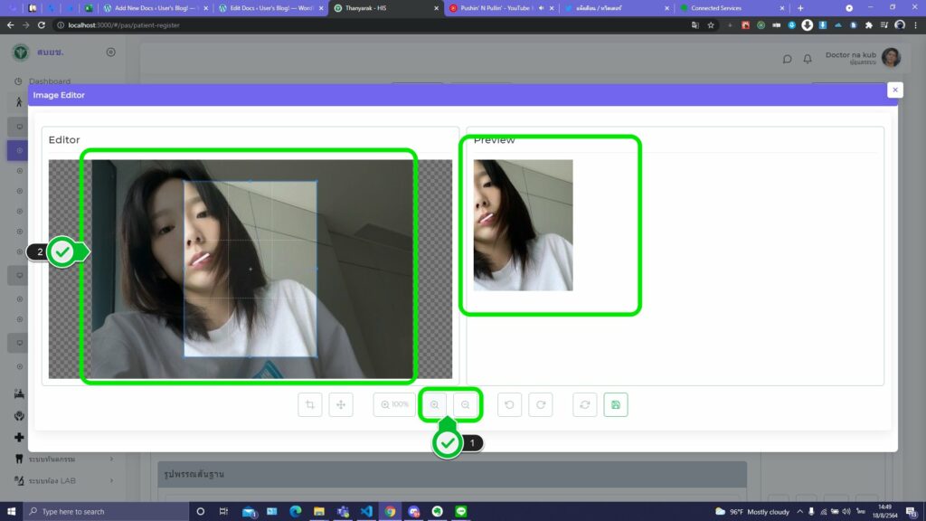
Task: Save the edited image
Action: (616, 404)
